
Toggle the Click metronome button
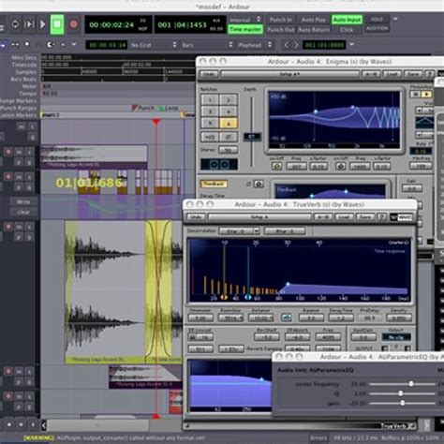(x=347, y=30)
